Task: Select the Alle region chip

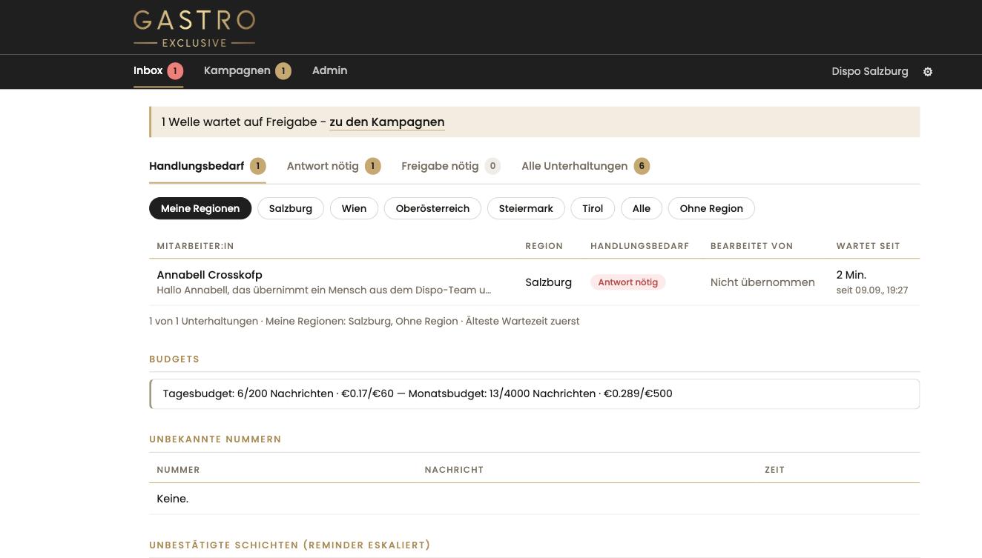Action: click(x=642, y=208)
